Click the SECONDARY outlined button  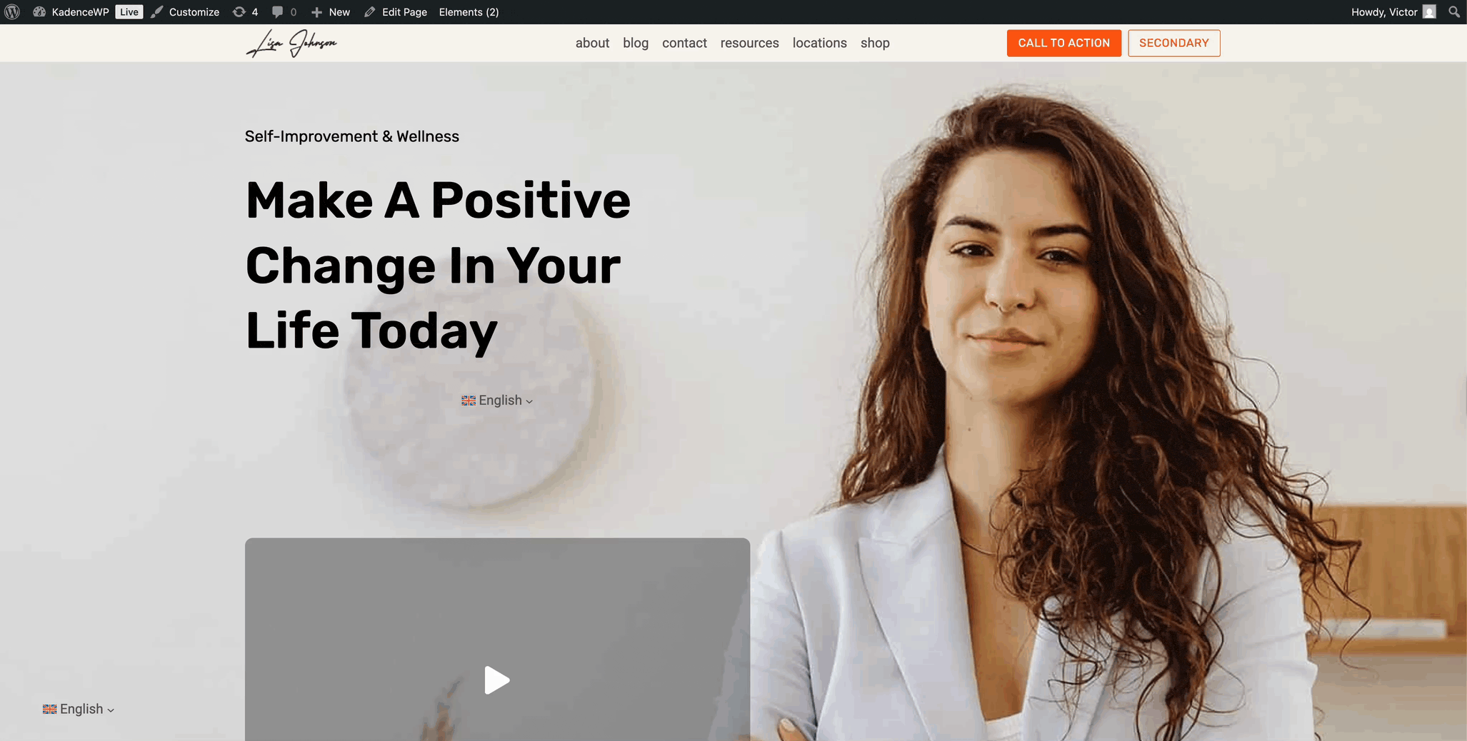(x=1173, y=43)
